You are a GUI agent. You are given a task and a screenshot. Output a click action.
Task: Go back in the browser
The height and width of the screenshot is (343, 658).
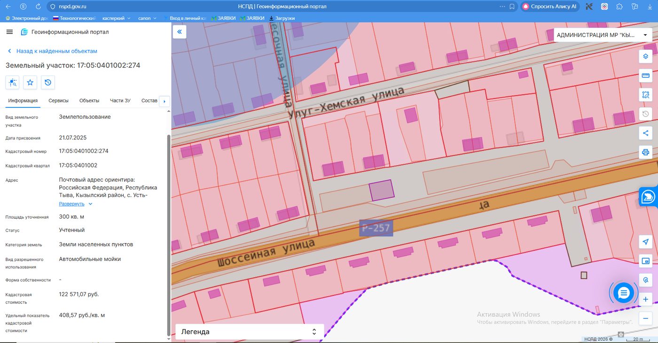coord(8,7)
